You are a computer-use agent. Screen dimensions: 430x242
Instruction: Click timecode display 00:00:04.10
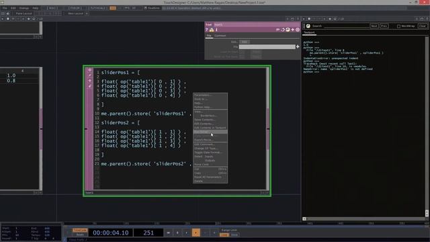point(110,233)
